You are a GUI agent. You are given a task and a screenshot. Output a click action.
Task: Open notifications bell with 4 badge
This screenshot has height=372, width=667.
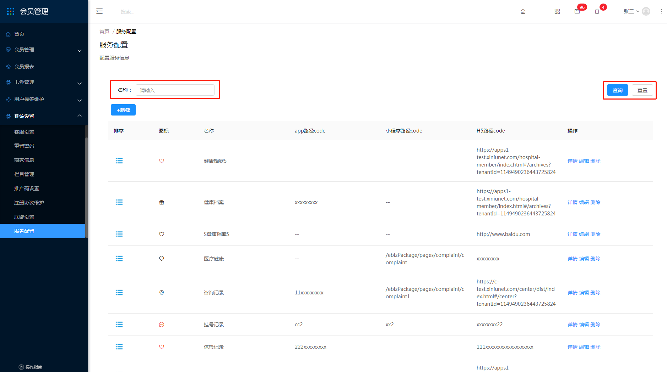[597, 11]
